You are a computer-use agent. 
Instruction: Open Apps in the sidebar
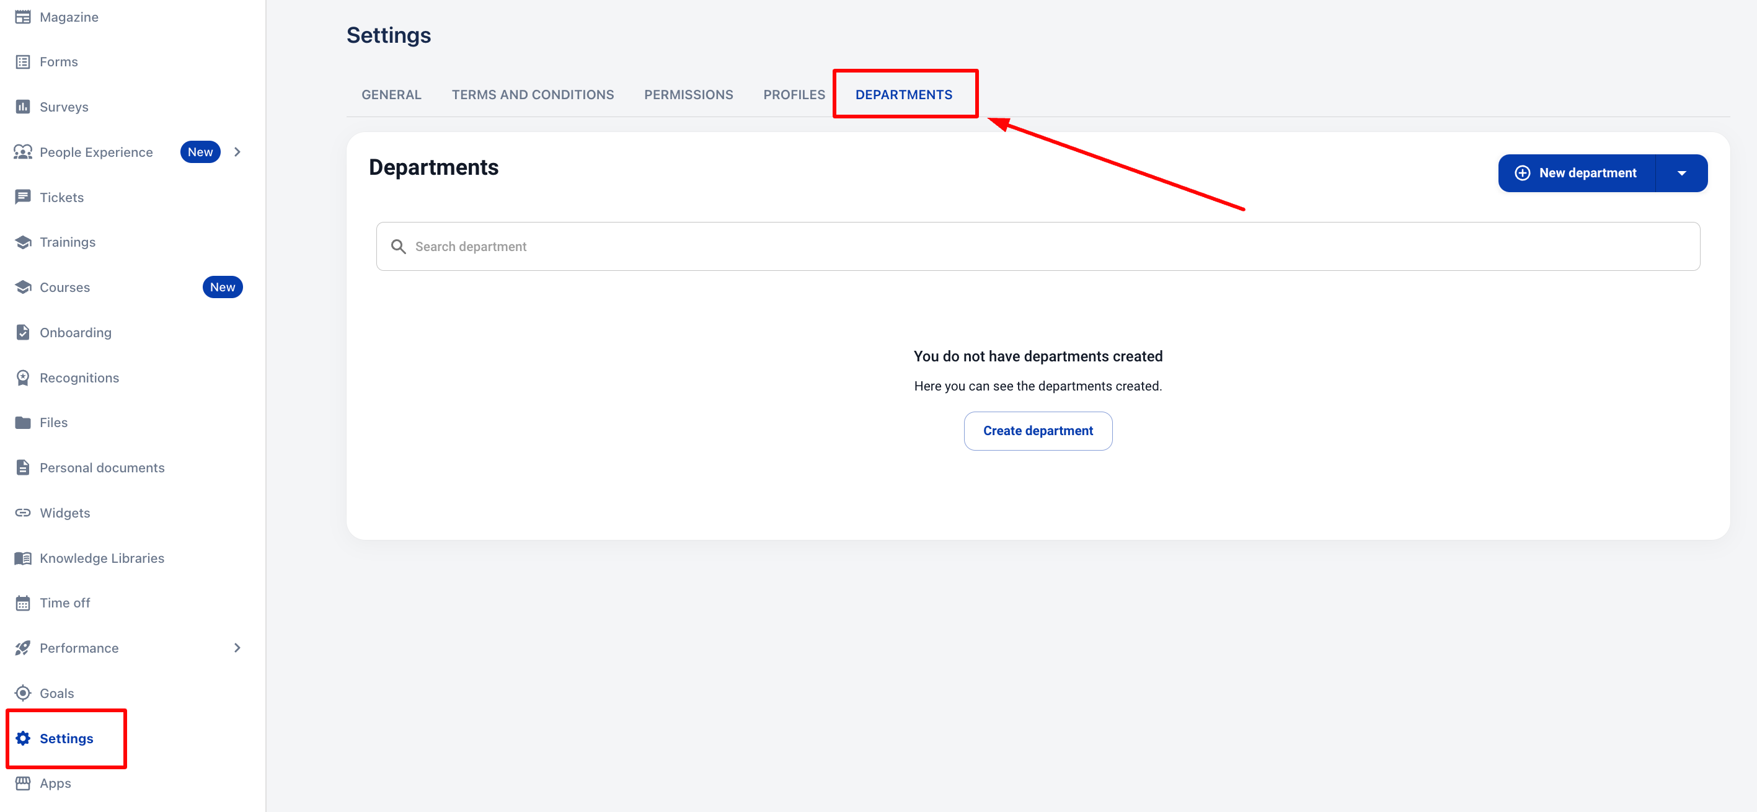[55, 783]
